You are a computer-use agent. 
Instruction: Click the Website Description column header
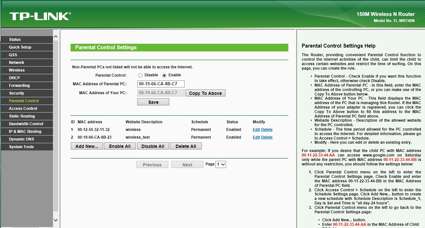coord(144,122)
